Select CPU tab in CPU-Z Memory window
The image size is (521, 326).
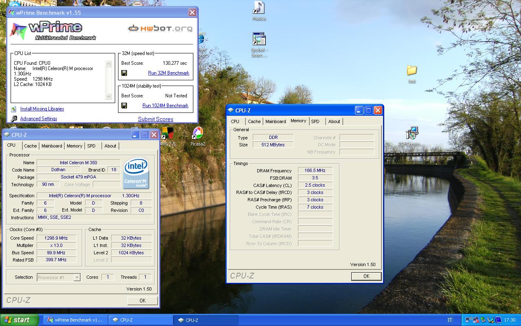tap(235, 121)
